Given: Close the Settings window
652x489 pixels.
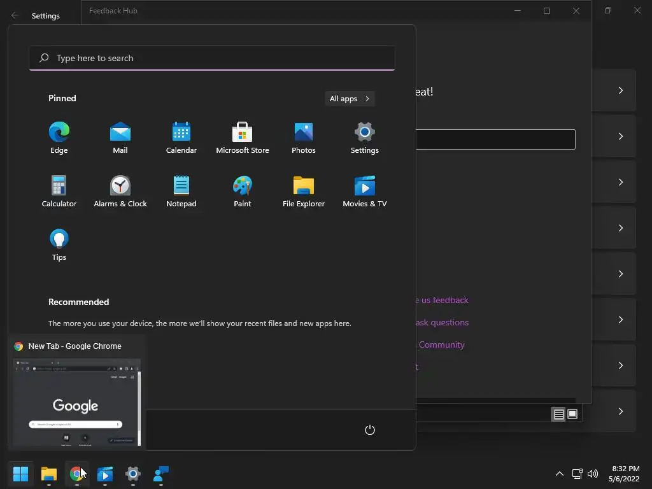Looking at the screenshot, I should click(x=637, y=10).
